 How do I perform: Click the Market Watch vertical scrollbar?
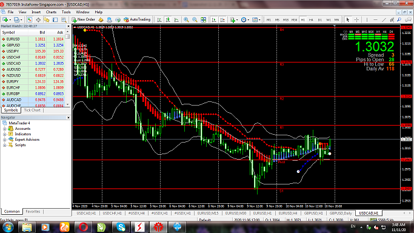pos(68,69)
